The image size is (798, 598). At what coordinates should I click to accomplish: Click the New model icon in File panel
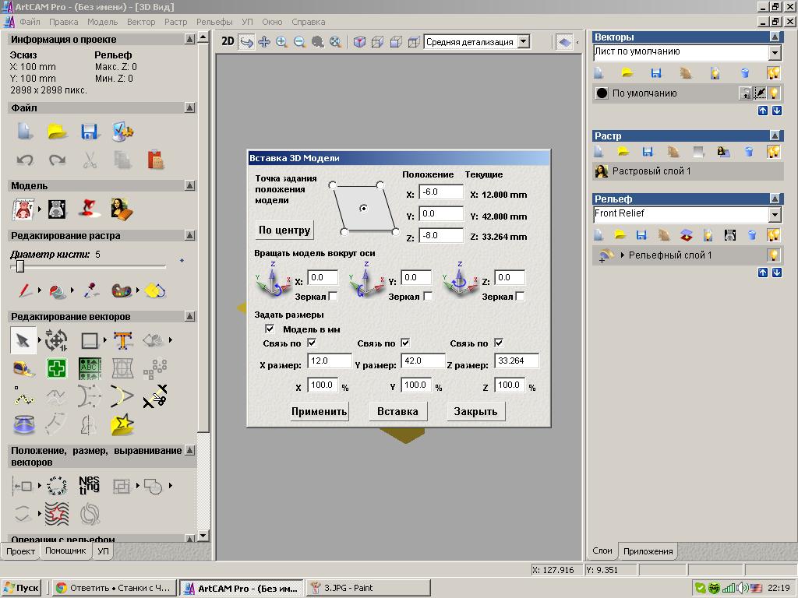coord(25,132)
